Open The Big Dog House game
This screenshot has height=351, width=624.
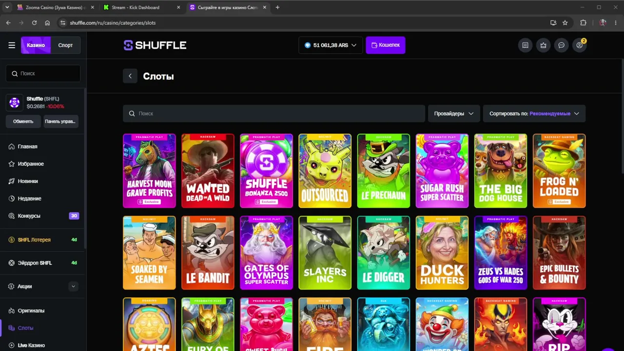[x=500, y=171]
